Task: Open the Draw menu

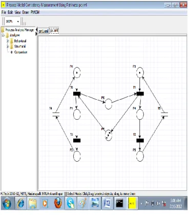Action: [26, 12]
